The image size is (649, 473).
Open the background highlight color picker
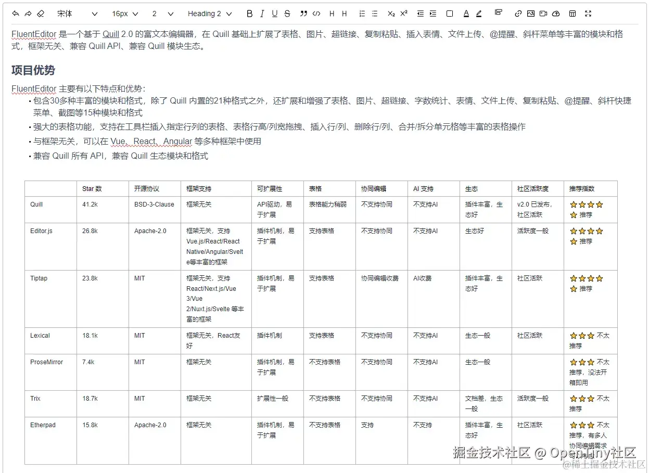point(479,14)
